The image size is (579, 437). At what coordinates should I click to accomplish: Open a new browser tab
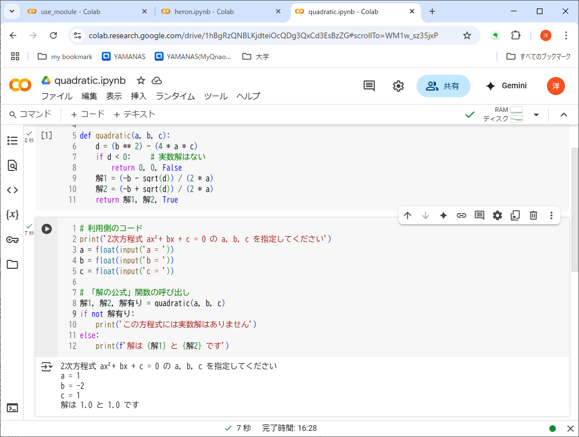432,11
